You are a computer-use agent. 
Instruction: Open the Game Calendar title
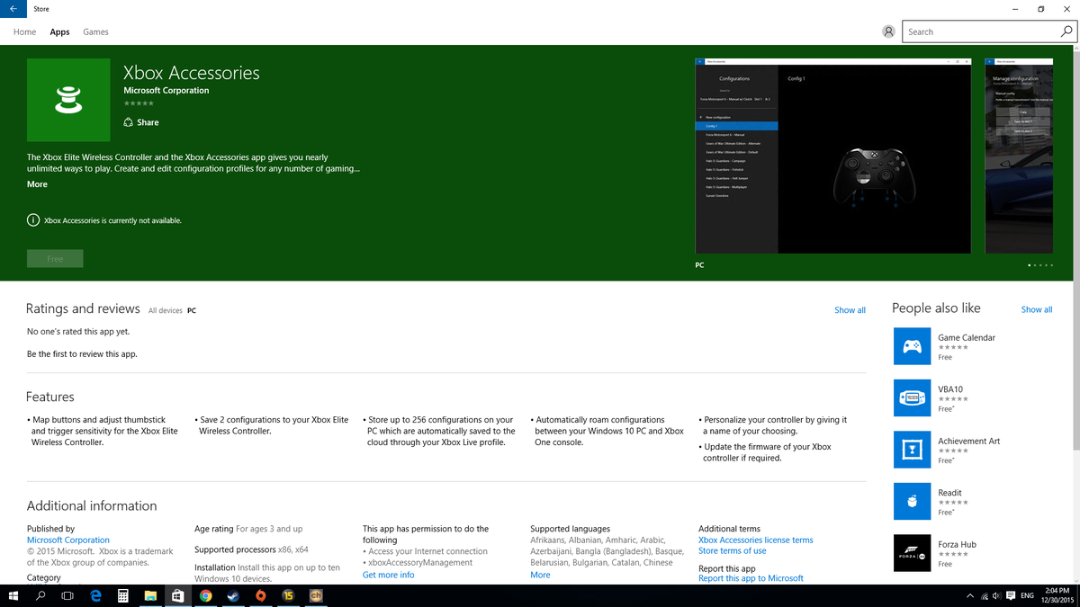pos(967,338)
